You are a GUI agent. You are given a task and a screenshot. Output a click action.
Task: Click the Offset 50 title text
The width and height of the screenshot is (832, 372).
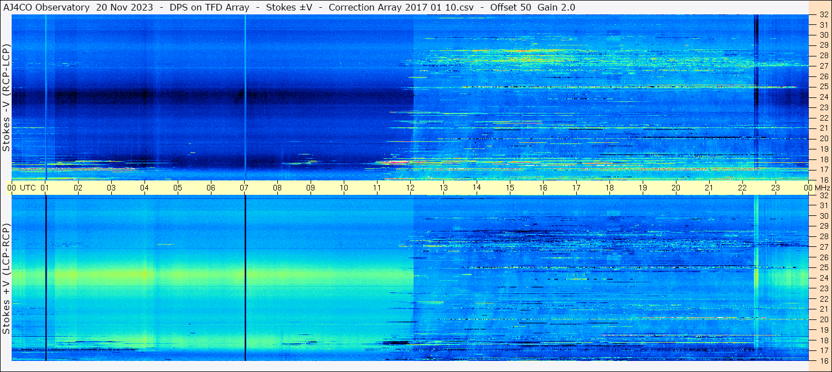pyautogui.click(x=510, y=8)
